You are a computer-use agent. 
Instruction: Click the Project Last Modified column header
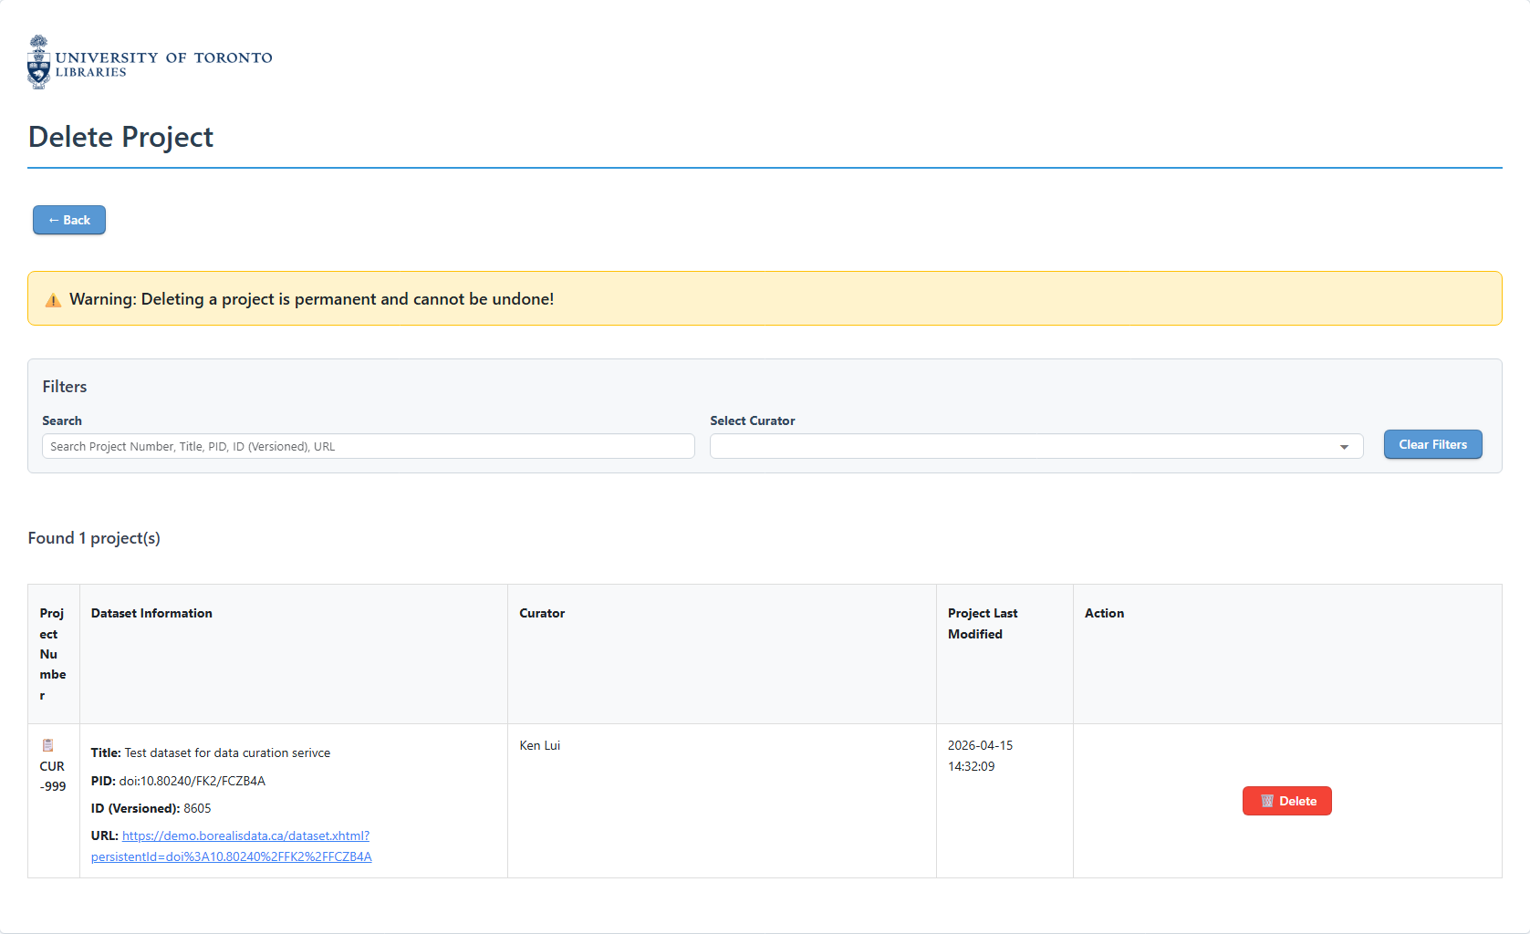pos(983,623)
